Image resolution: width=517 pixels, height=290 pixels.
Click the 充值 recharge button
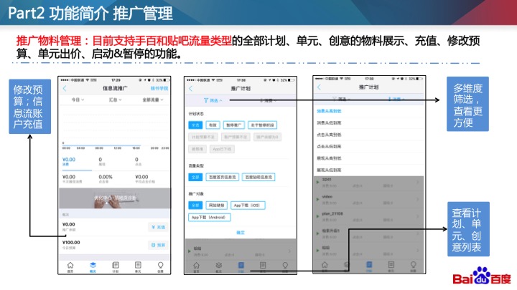coord(158,227)
